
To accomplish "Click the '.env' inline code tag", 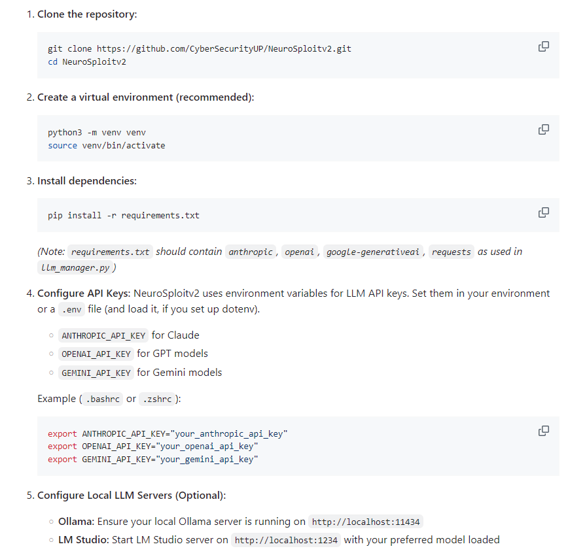I will pos(70,309).
